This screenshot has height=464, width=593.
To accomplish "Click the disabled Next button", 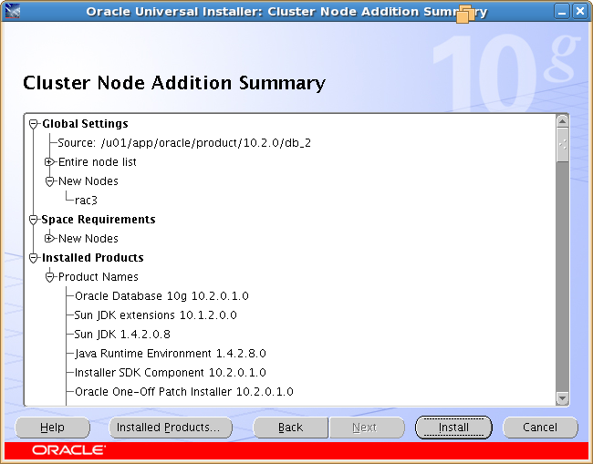I will click(x=367, y=428).
